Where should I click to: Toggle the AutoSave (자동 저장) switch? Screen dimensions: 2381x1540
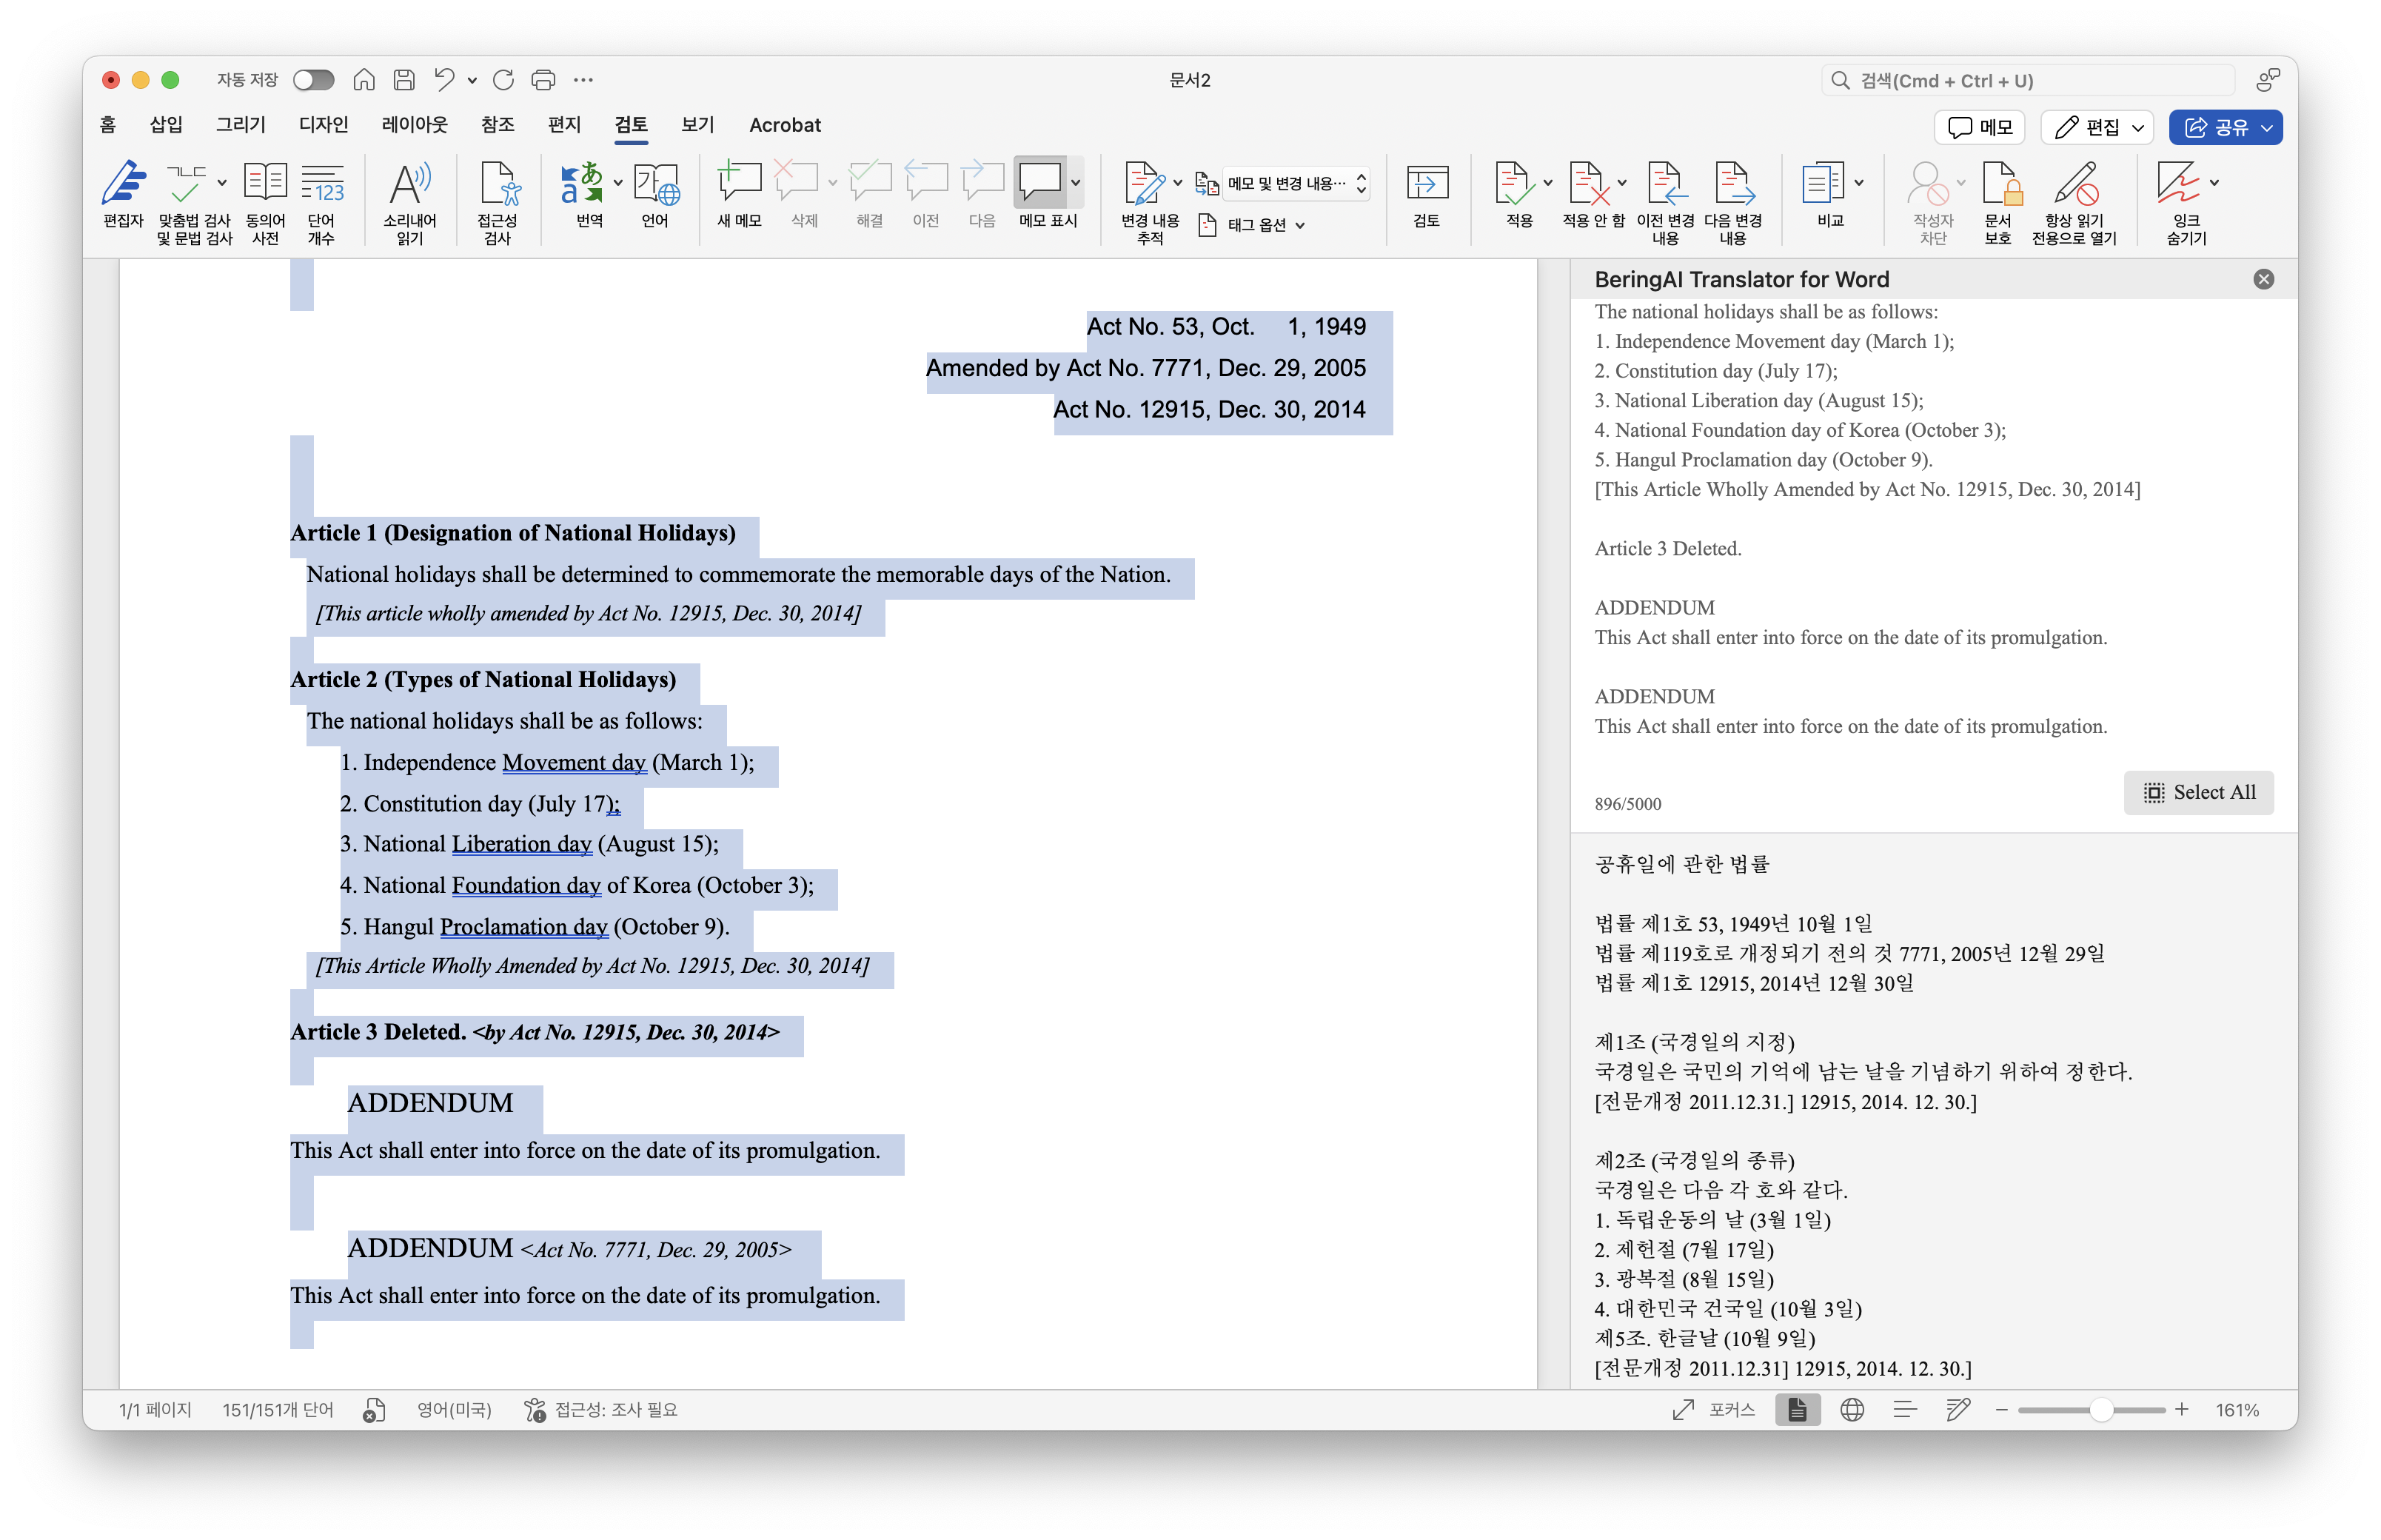click(x=313, y=80)
